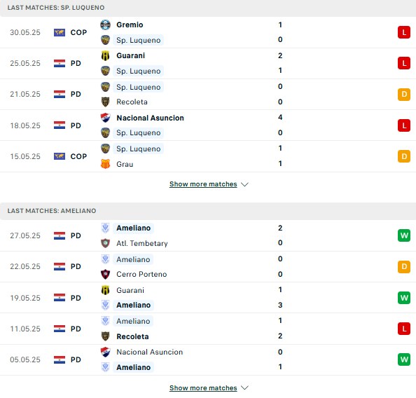Click the Gremio club crest icon
The width and height of the screenshot is (416, 398).
coord(105,25)
